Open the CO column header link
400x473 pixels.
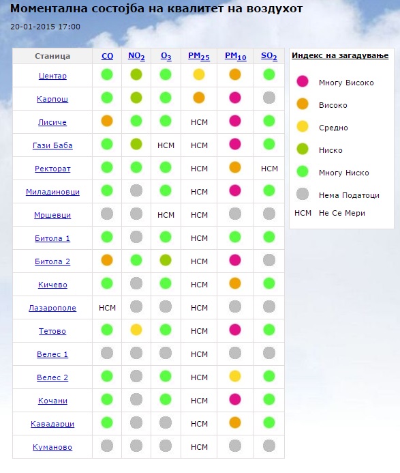[x=107, y=56]
